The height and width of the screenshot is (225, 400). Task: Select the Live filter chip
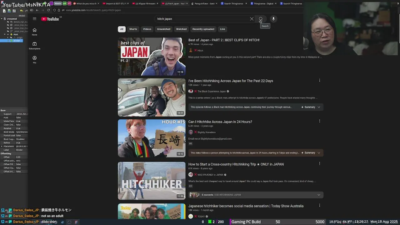tap(222, 29)
